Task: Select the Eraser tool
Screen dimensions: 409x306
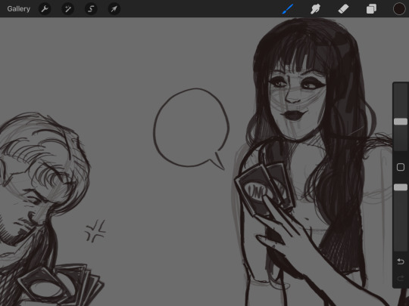Action: click(x=343, y=9)
